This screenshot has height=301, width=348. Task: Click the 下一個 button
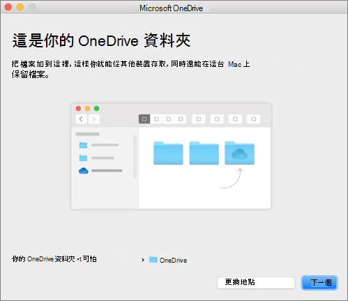tap(319, 283)
